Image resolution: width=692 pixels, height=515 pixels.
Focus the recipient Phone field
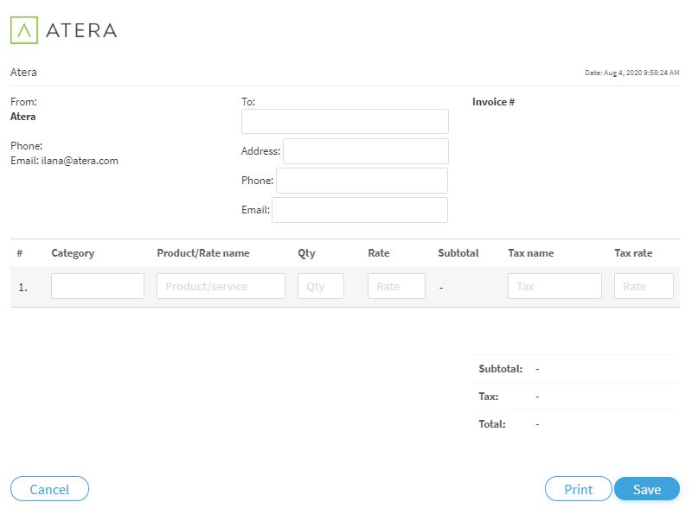click(362, 181)
